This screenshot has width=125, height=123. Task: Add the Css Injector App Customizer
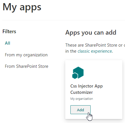[80, 110]
